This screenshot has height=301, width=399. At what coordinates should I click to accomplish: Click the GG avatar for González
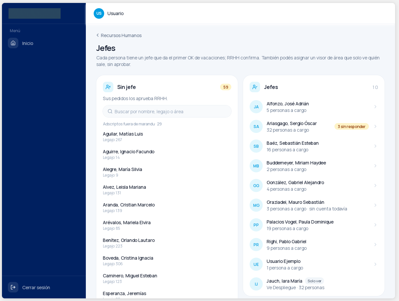(256, 185)
